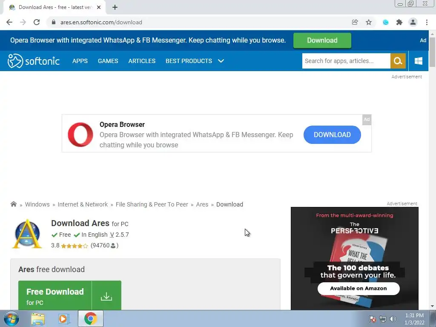Click the 94760 reviews count
436x327 pixels.
click(x=104, y=245)
